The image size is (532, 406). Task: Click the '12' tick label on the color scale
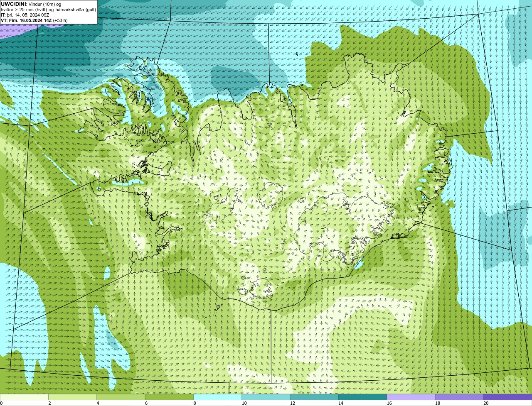tap(293, 403)
